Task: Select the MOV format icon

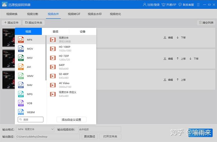Action: click(x=21, y=49)
